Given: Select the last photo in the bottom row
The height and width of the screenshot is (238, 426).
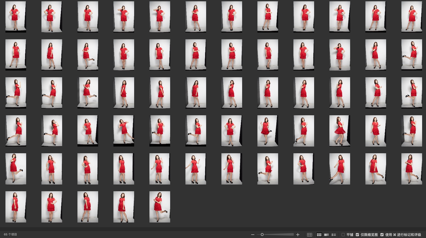Looking at the screenshot, I should [x=160, y=207].
